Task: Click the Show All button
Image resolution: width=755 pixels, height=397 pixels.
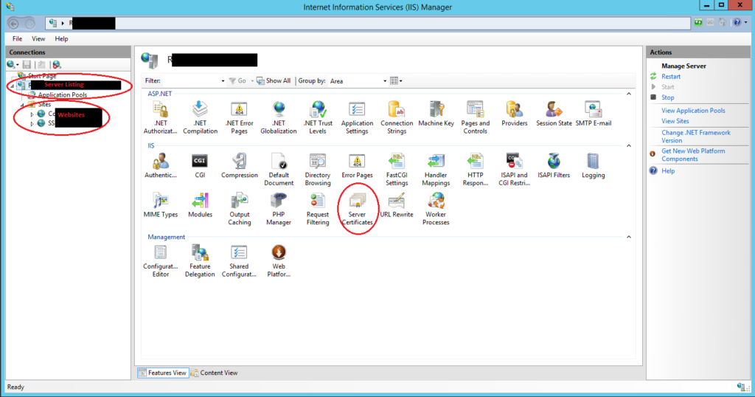Action: [x=274, y=81]
